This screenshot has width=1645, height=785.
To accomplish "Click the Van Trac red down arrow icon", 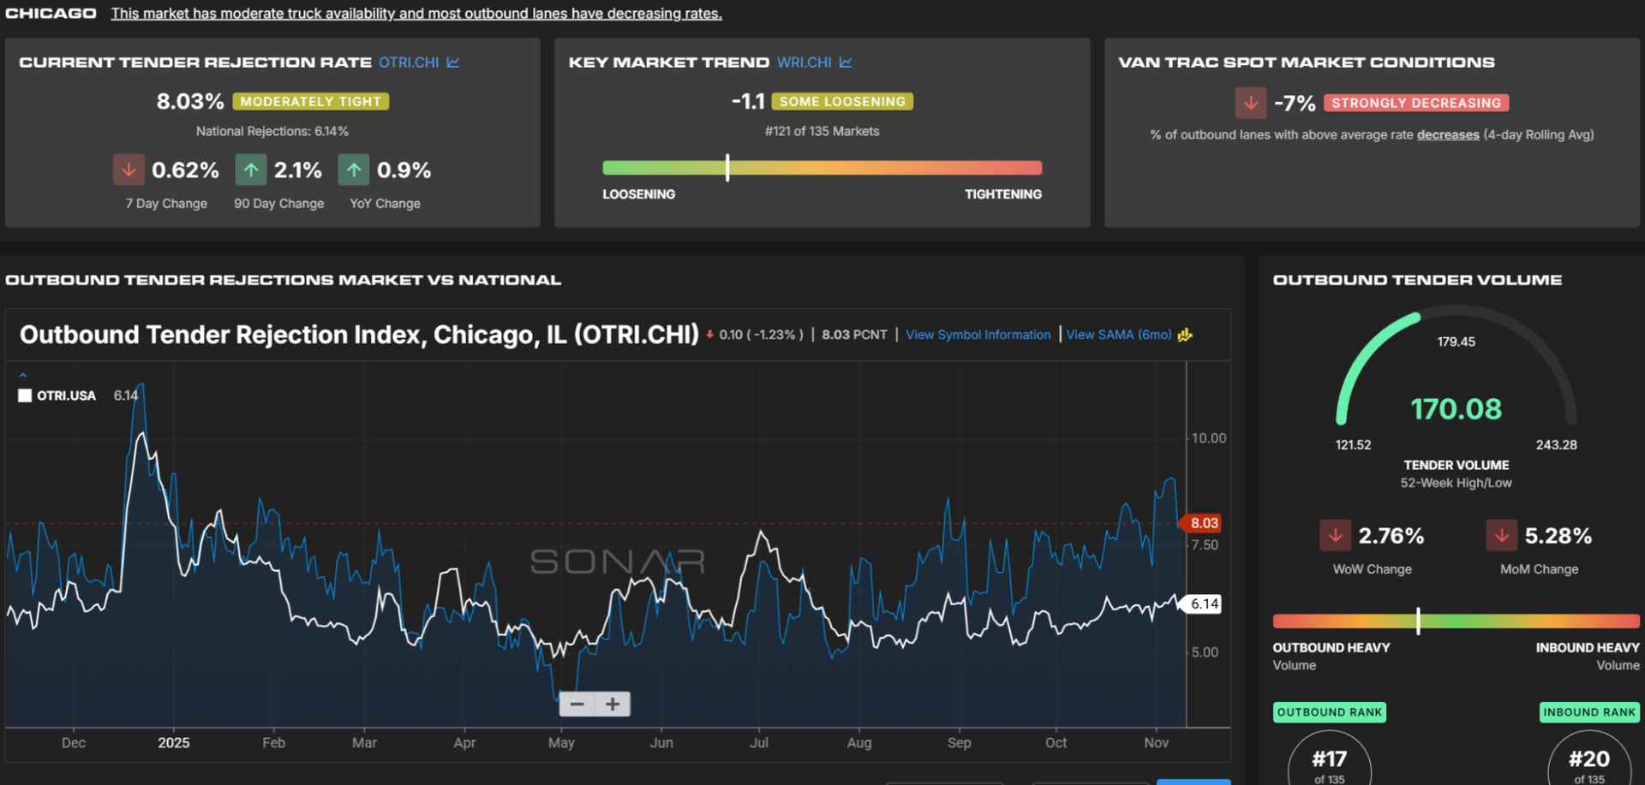I will (x=1250, y=103).
